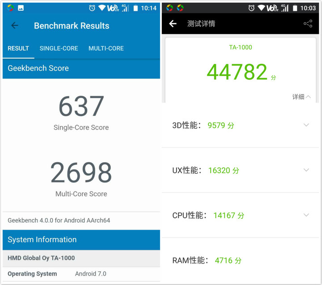Go back from Benchmark Results screen
Viewport: 322px width, 285px height.
coord(15,25)
